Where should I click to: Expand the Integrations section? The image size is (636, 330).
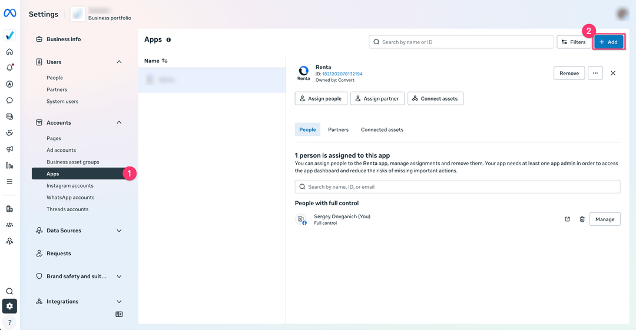(119, 302)
